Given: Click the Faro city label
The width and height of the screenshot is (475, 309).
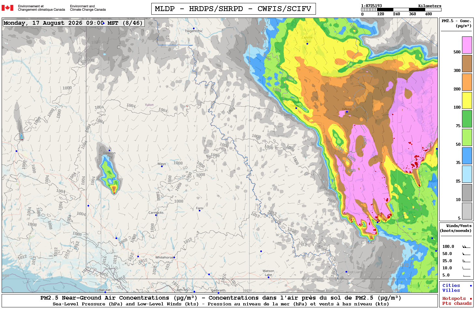Looking at the screenshot, I should point(199,208).
